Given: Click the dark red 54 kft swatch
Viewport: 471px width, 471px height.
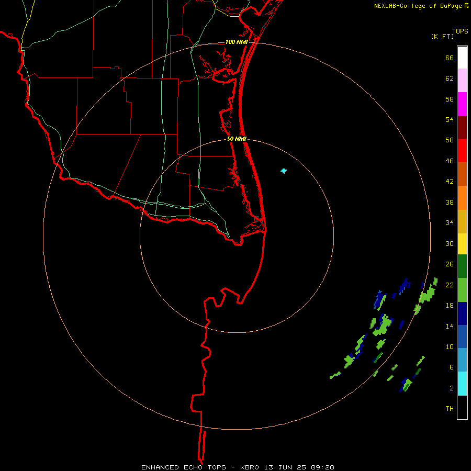Looking at the screenshot, I should (x=462, y=127).
